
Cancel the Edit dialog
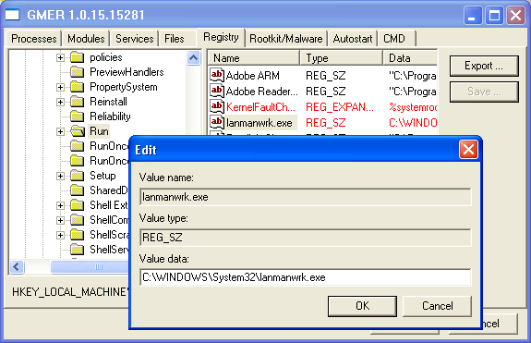point(437,306)
